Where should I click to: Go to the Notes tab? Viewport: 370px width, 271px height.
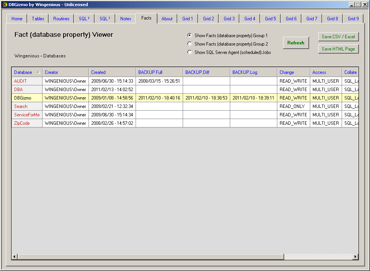[126, 19]
